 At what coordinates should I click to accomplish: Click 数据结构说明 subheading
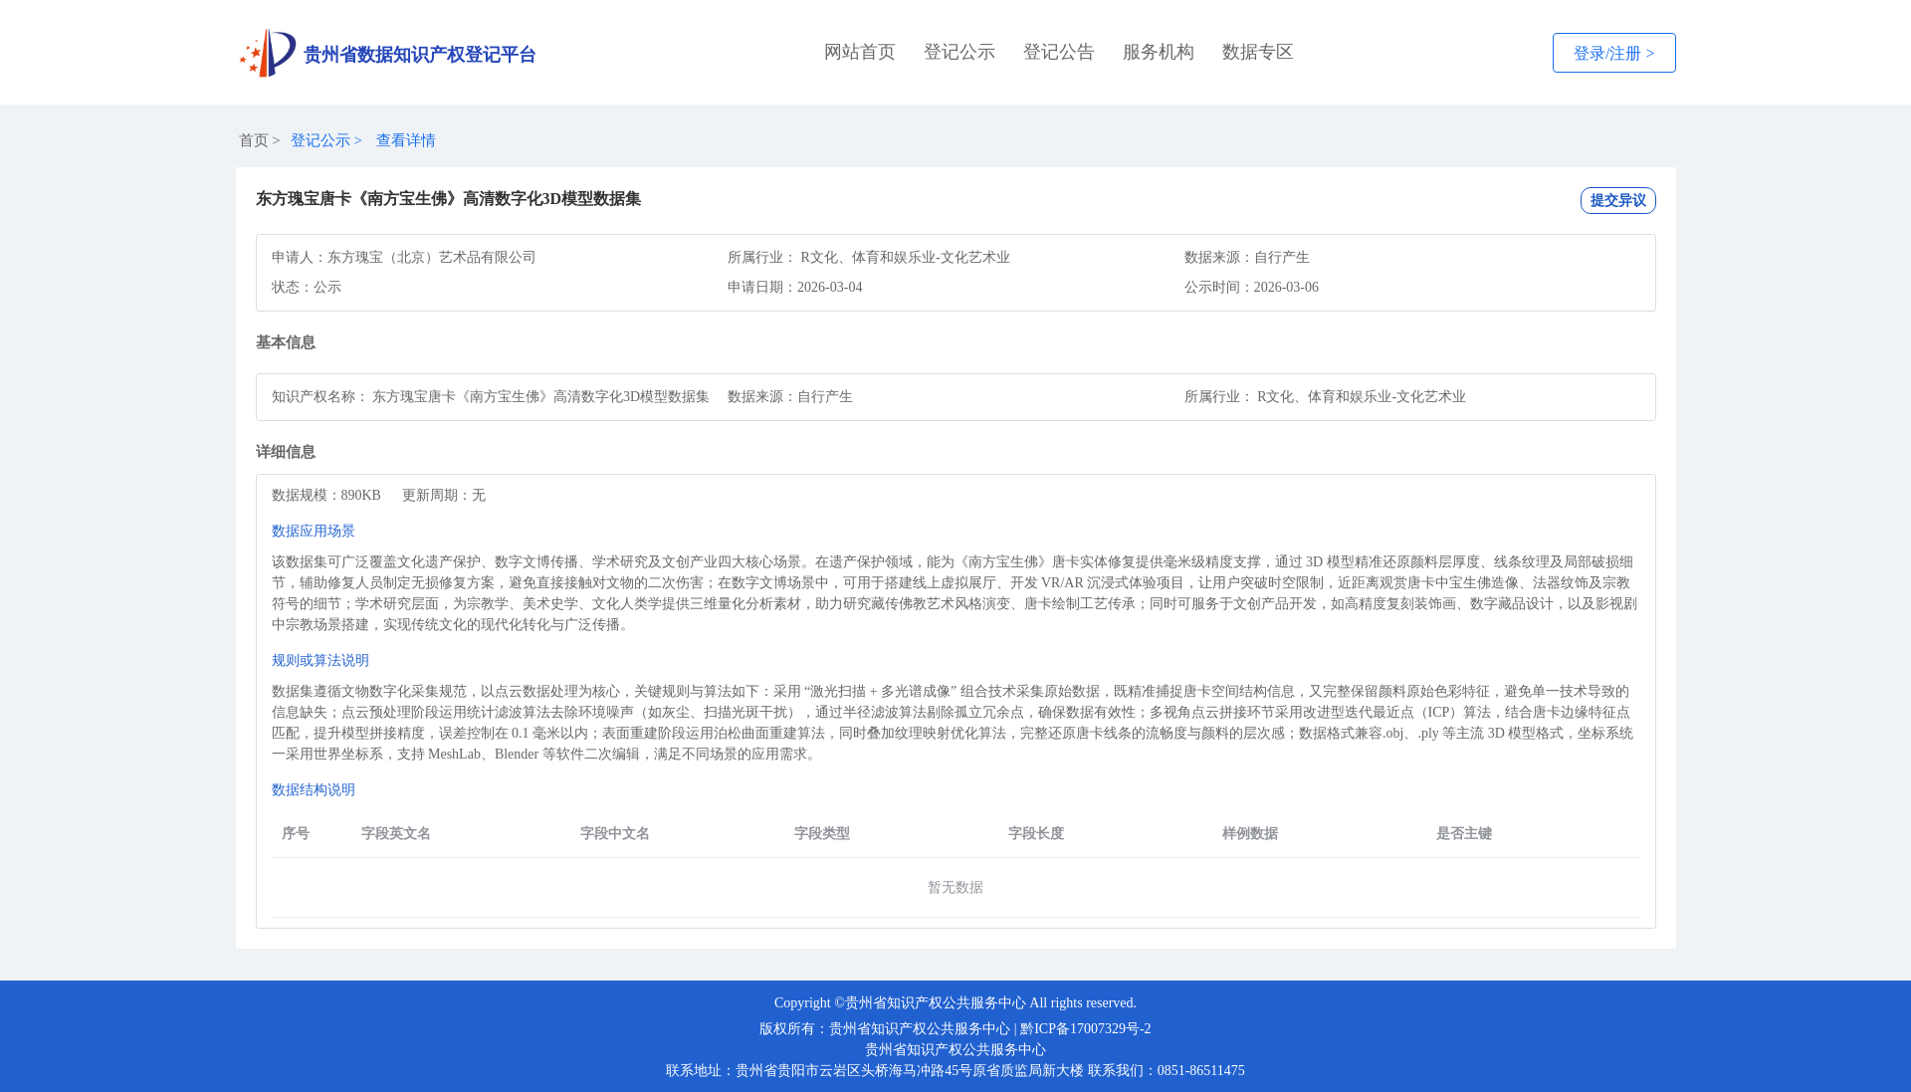pyautogui.click(x=314, y=790)
